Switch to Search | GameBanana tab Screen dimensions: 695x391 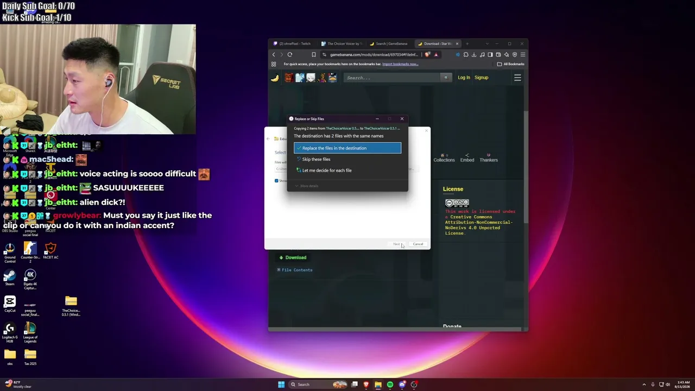click(388, 43)
